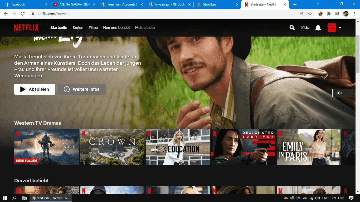Viewport: 360px width, 202px height.
Task: Close the Startseite – Netflix tab
Action: tap(285, 4)
